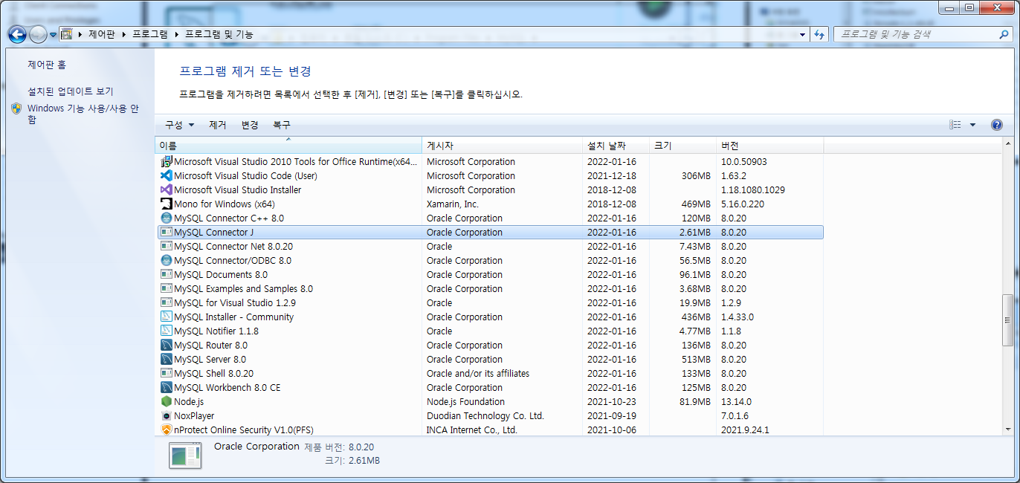This screenshot has width=1020, height=483.
Task: Click 제어판 in the breadcrumb path
Action: point(102,34)
